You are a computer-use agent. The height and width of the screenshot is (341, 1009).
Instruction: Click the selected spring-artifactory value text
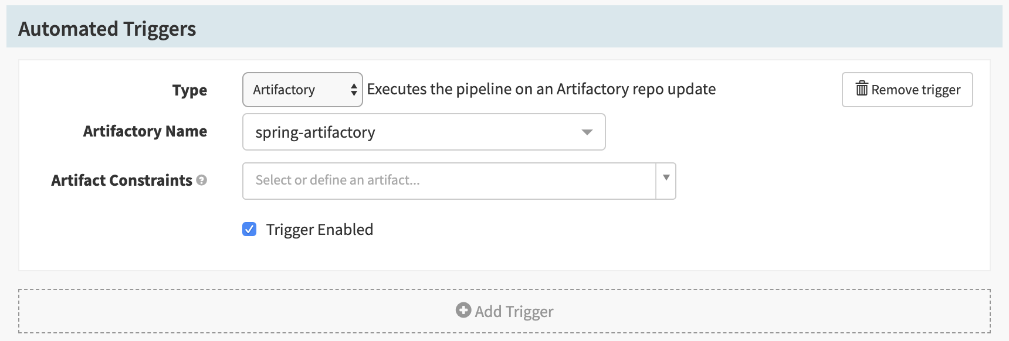pyautogui.click(x=315, y=133)
